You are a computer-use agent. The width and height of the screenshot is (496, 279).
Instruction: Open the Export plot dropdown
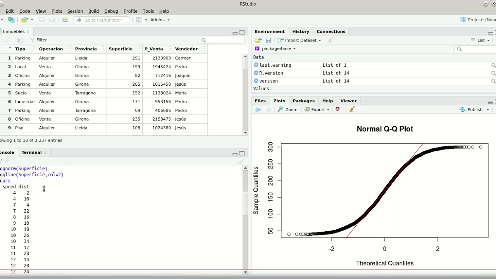317,110
